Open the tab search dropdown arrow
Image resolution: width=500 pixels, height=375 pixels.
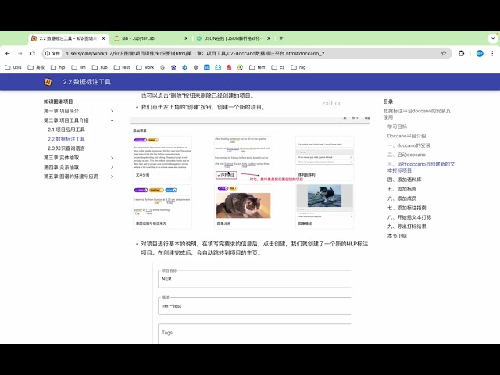click(x=493, y=38)
